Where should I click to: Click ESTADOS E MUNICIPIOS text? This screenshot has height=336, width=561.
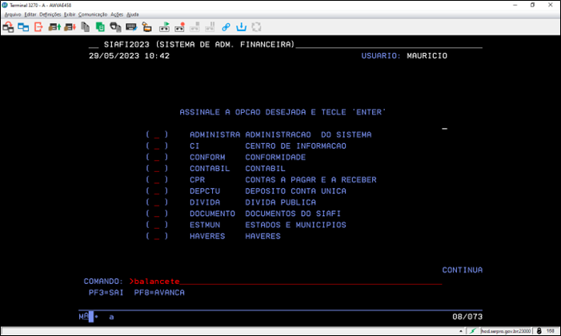point(295,225)
